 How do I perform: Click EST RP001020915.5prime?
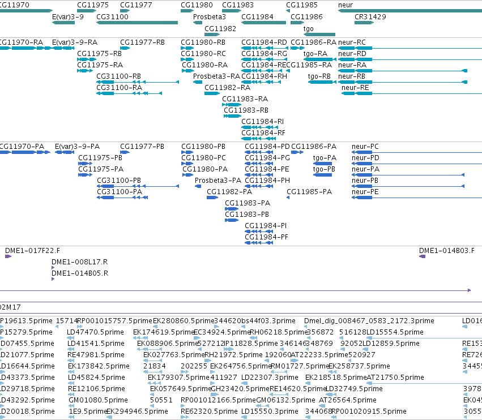coord(369,412)
